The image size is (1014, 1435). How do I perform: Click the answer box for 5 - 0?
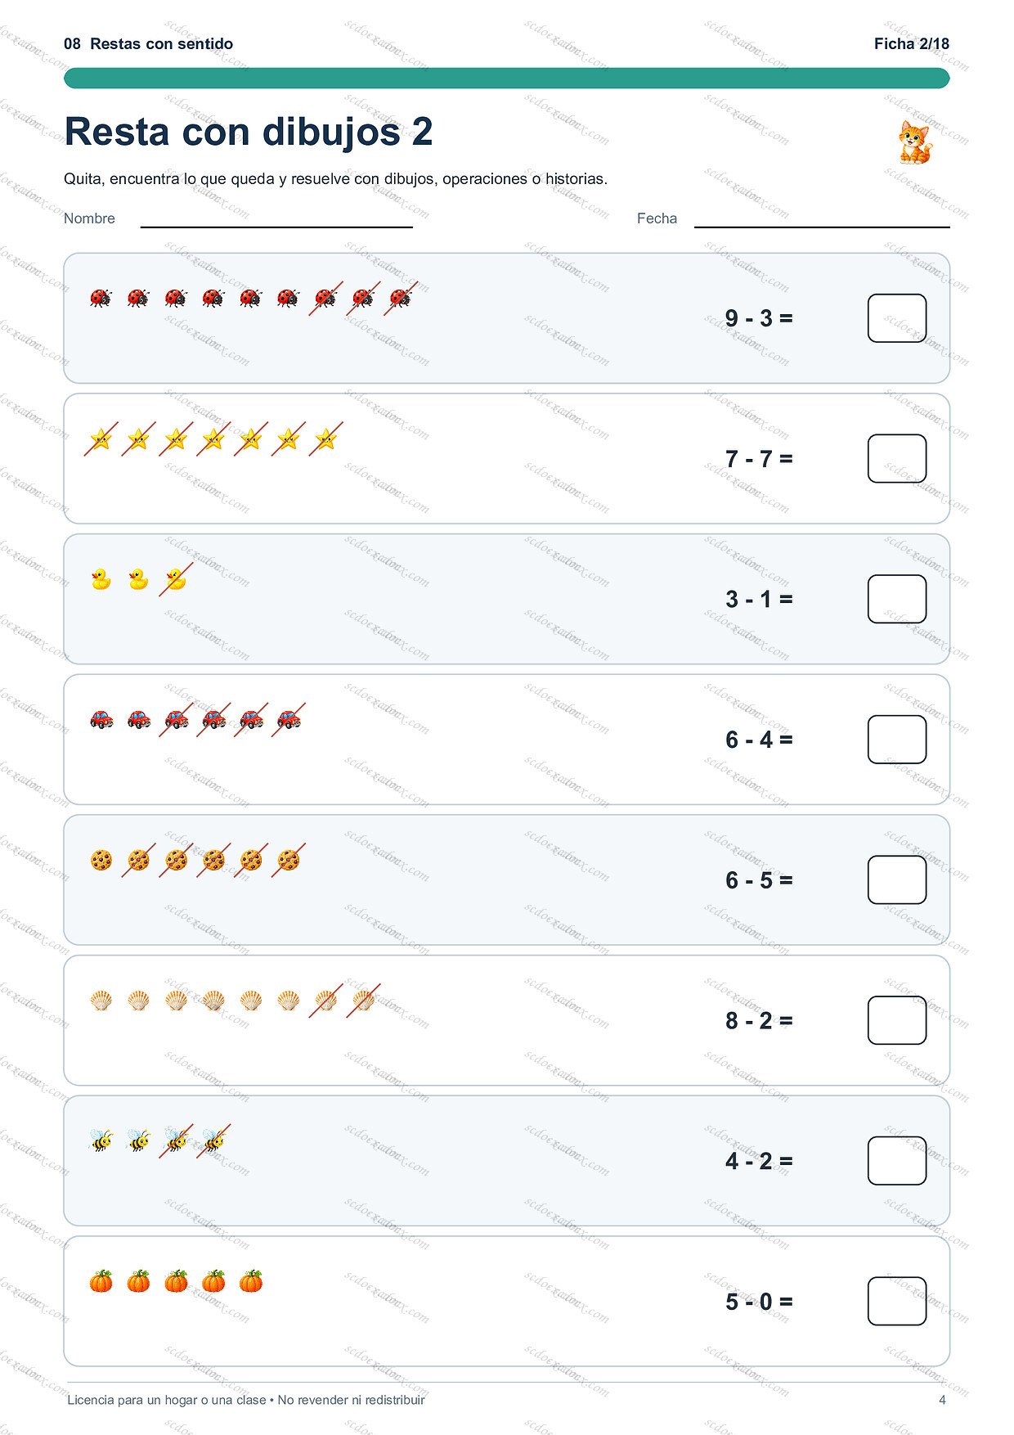(x=897, y=1302)
